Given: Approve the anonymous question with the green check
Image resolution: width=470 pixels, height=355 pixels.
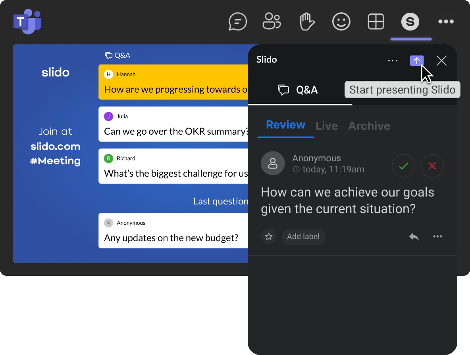Looking at the screenshot, I should (403, 166).
